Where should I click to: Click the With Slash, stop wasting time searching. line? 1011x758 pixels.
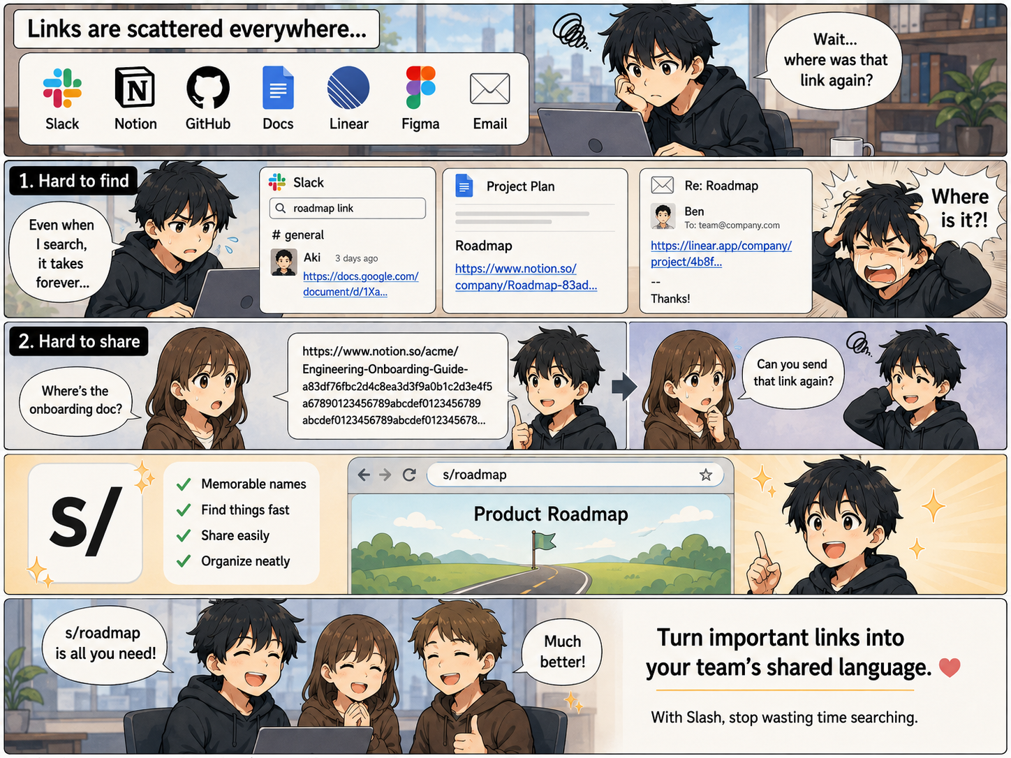[x=784, y=718]
